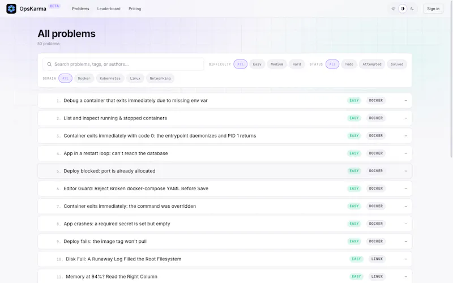Switch to light theme sun icon
The height and width of the screenshot is (283, 453).
click(x=393, y=8)
